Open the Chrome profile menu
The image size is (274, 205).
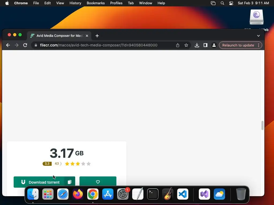click(214, 45)
